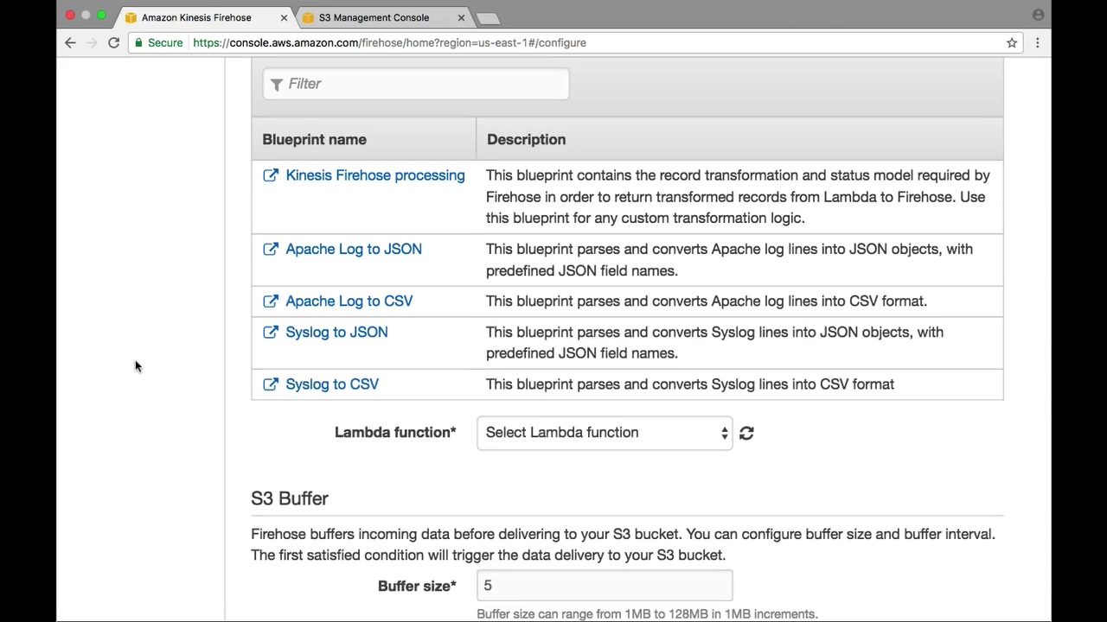The image size is (1107, 622).
Task: Open the Kinesis Firehose processing blueprint link
Action: click(x=374, y=175)
